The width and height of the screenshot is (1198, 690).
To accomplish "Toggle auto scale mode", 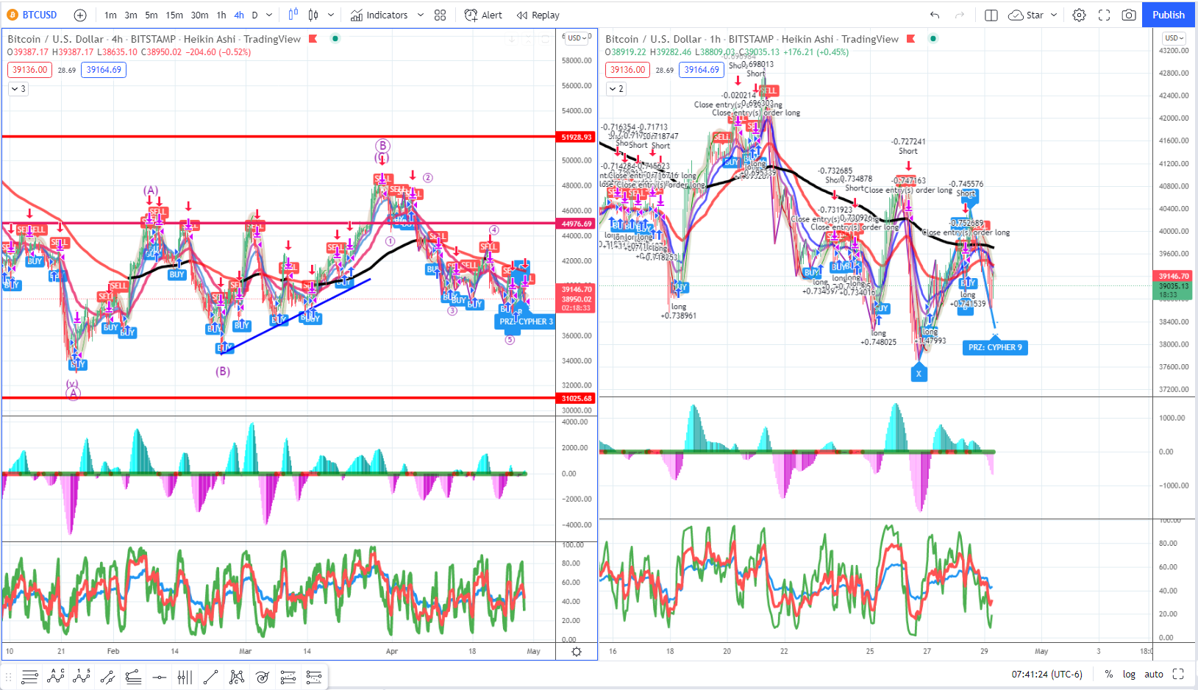I will 1154,674.
